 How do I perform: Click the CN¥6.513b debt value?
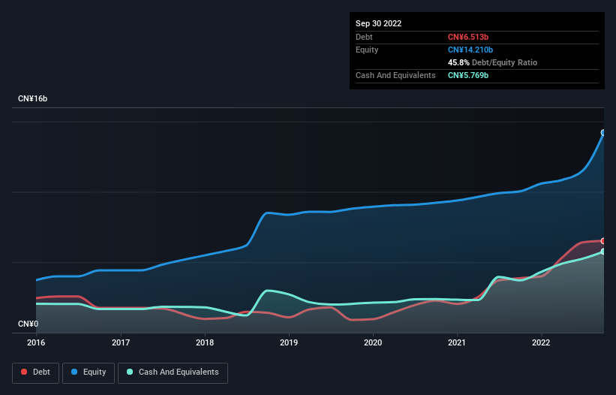468,37
